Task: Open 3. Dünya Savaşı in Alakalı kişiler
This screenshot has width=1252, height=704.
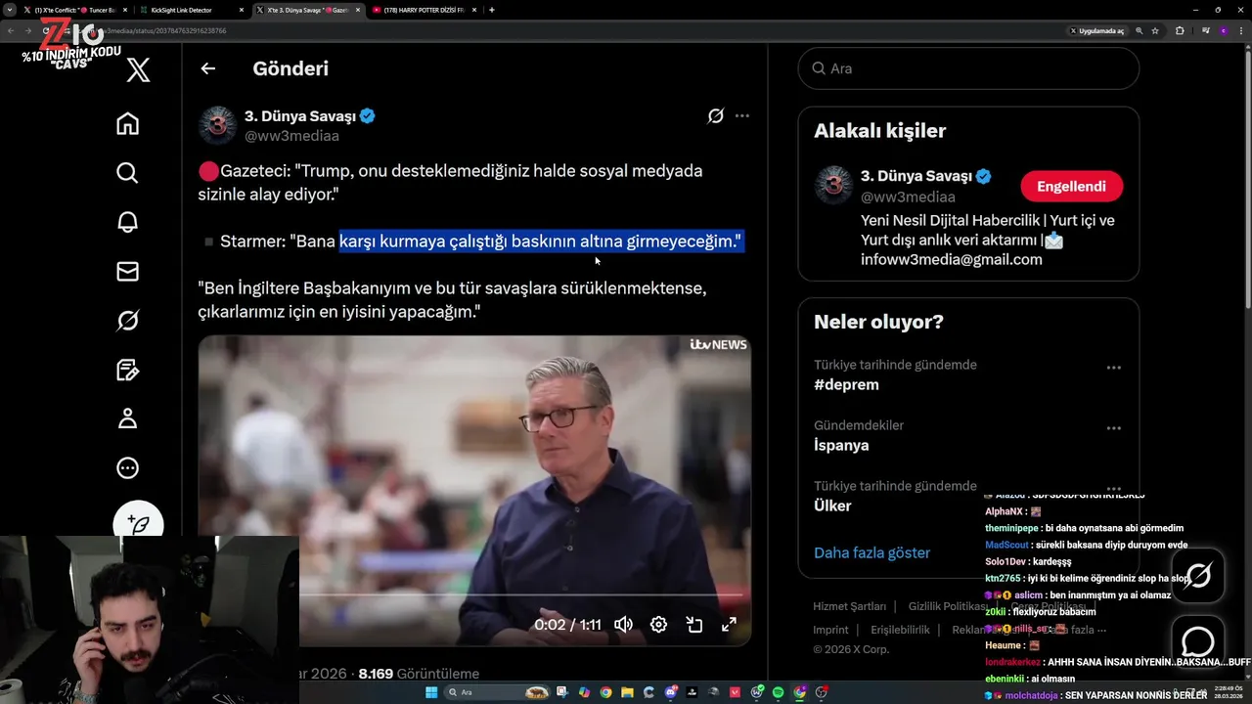Action: (x=916, y=176)
